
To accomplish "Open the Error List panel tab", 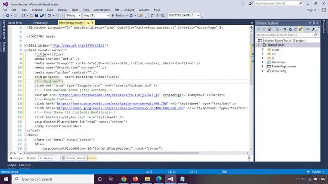I will [x=25, y=165].
